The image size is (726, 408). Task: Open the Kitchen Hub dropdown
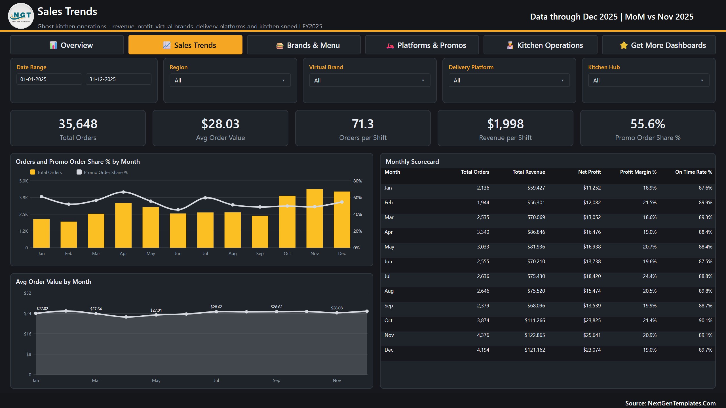tap(649, 80)
